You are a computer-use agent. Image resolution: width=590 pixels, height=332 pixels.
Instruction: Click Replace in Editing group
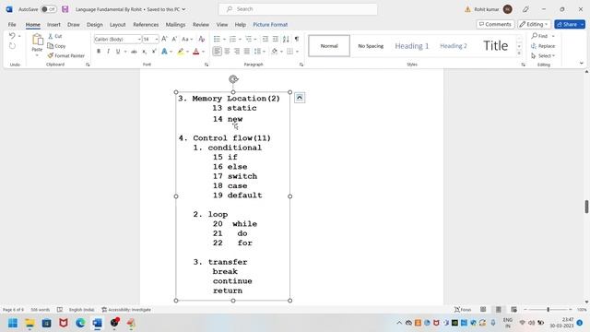pos(543,46)
